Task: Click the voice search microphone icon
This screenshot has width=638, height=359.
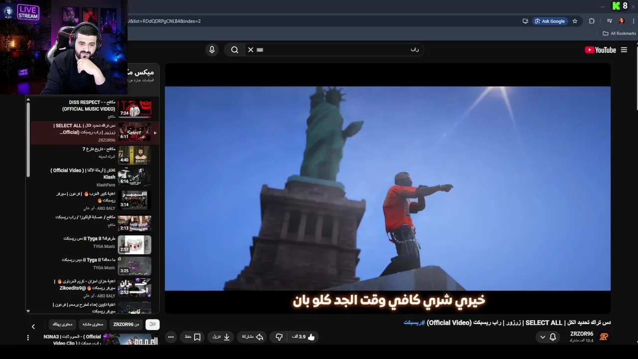Action: 212,50
